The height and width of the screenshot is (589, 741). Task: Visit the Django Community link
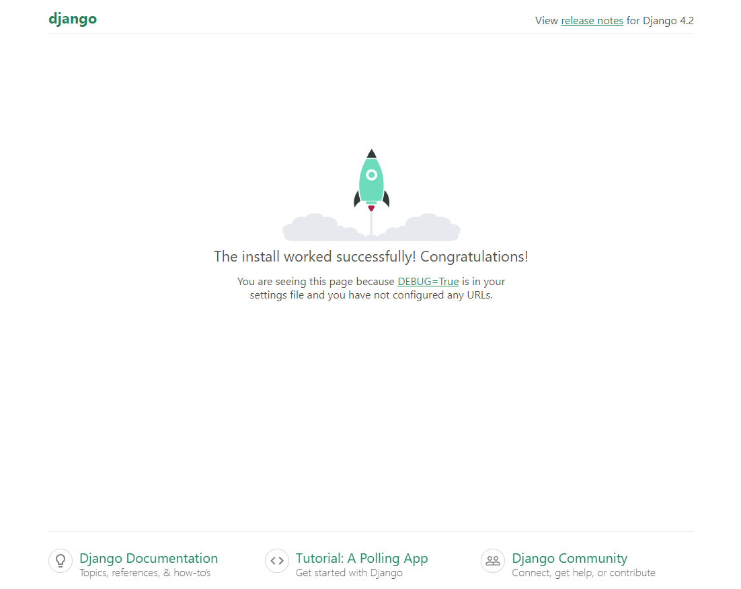[x=570, y=558]
